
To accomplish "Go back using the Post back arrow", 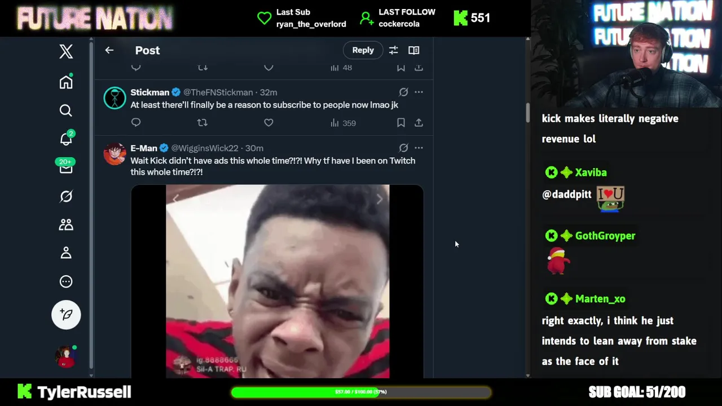I will pos(109,50).
